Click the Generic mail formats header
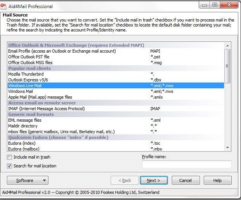The height and width of the screenshot is (200, 241). (116, 114)
